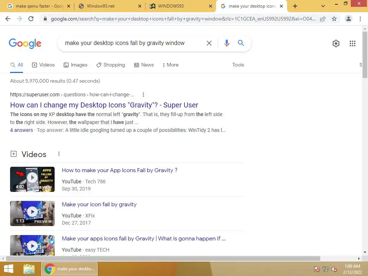The image size is (368, 276).
Task: Open the Windows Start button
Action: [x=9, y=269]
